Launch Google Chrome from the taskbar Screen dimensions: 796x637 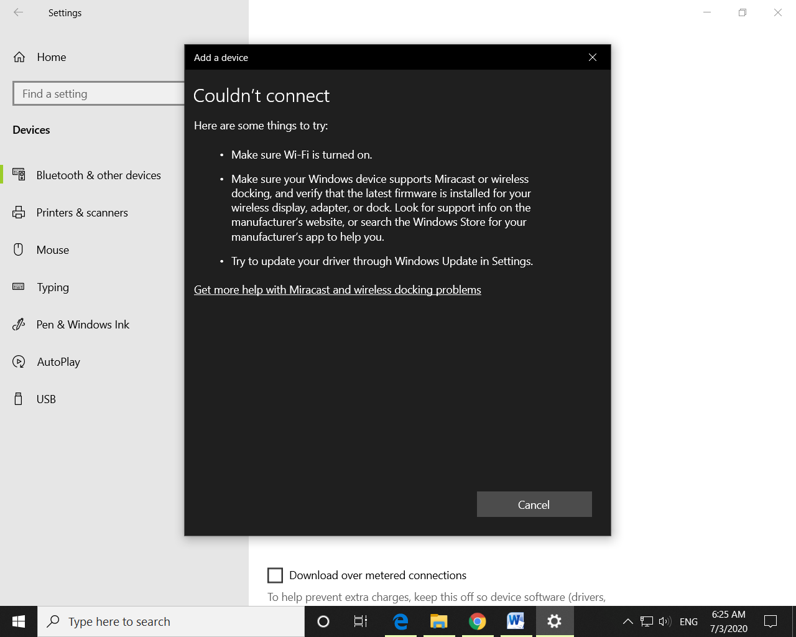pyautogui.click(x=478, y=621)
